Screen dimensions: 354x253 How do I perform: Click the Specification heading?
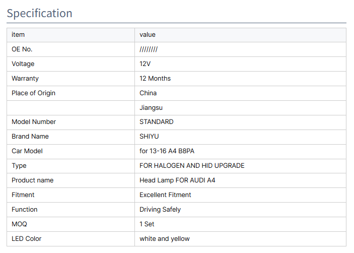40,13
